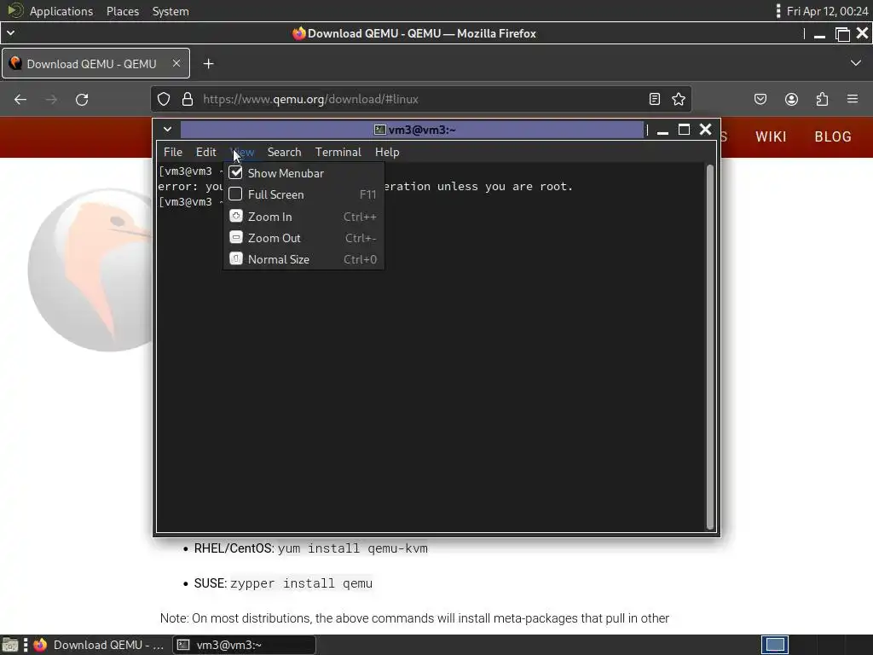Click the Zoom Out menu icon
The width and height of the screenshot is (873, 655).
[x=236, y=237]
